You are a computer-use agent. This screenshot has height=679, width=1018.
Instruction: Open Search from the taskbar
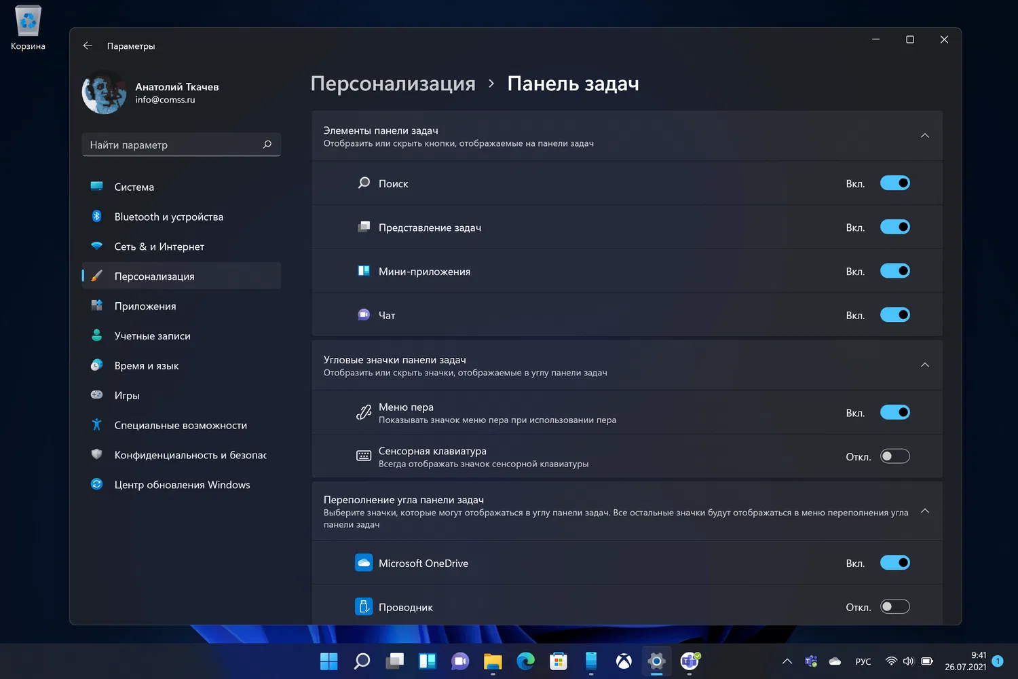tap(362, 661)
